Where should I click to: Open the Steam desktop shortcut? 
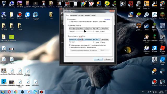point(147,27)
